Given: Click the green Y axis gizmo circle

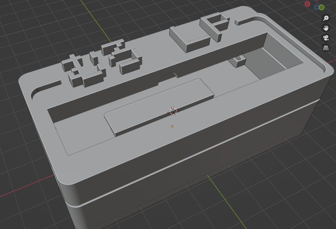Looking at the screenshot, I should (321, 8).
